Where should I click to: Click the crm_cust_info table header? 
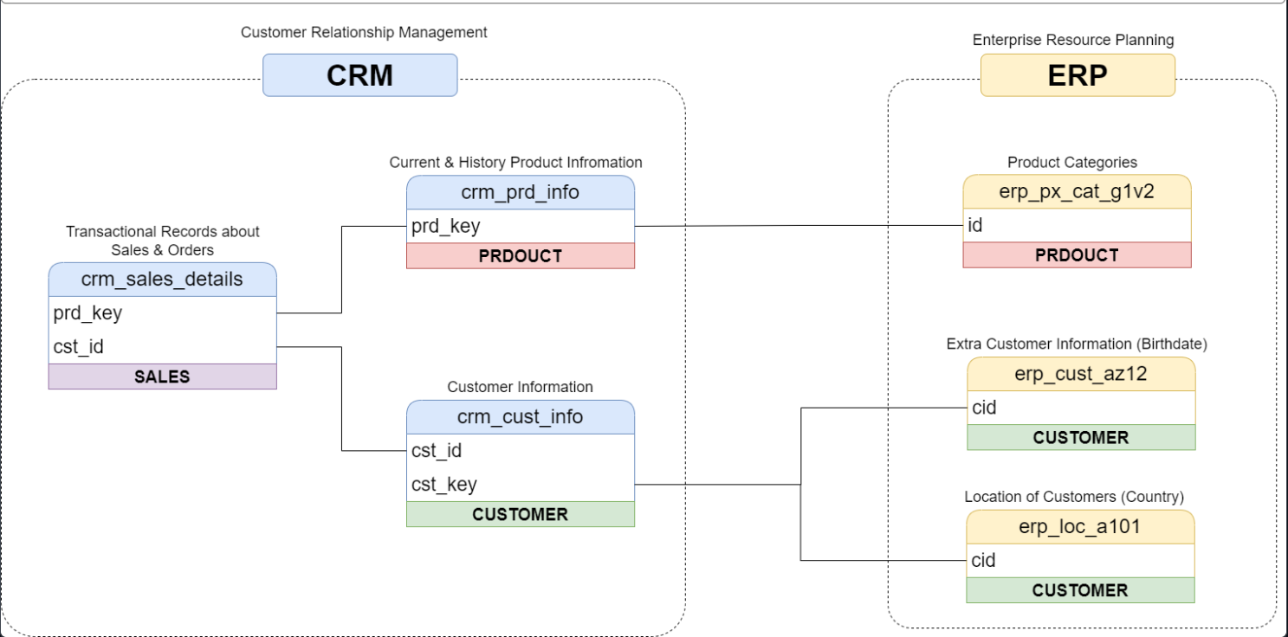coord(521,416)
